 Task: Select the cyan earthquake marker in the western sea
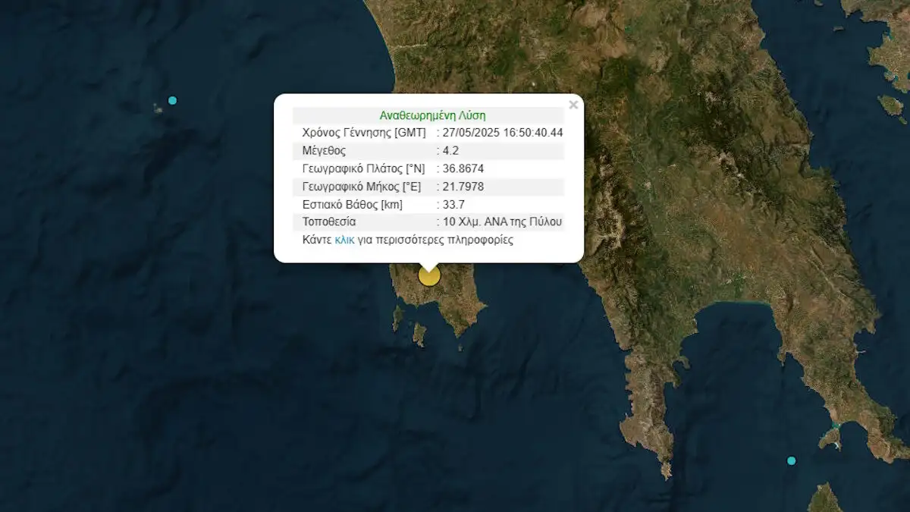[173, 100]
